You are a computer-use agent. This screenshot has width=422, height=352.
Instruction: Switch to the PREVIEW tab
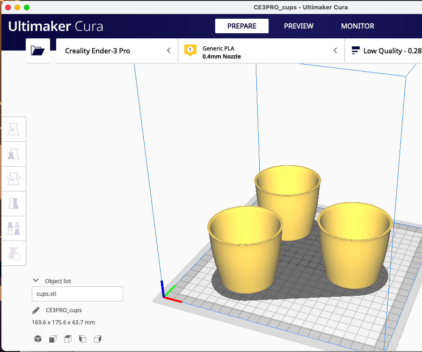[x=298, y=26]
